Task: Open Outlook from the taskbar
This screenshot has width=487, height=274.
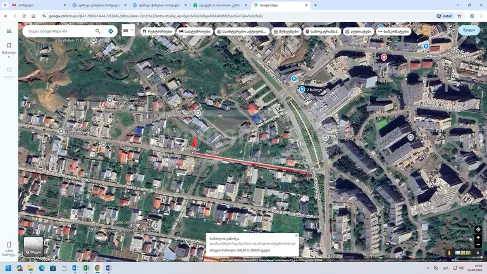Action: [x=75, y=268]
